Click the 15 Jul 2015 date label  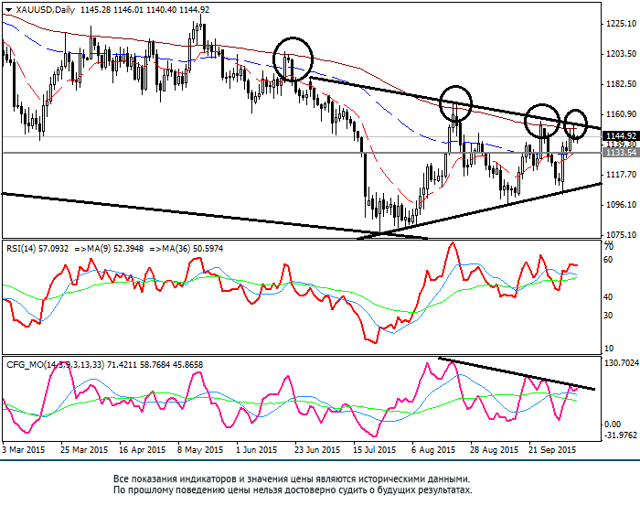374,450
